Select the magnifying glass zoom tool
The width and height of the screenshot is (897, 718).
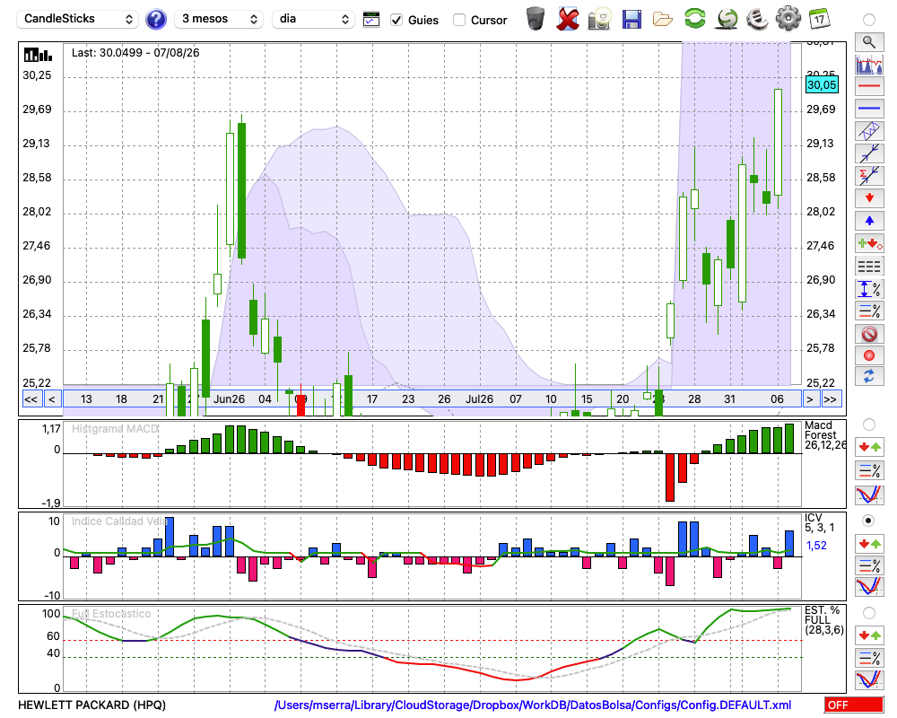coord(869,42)
